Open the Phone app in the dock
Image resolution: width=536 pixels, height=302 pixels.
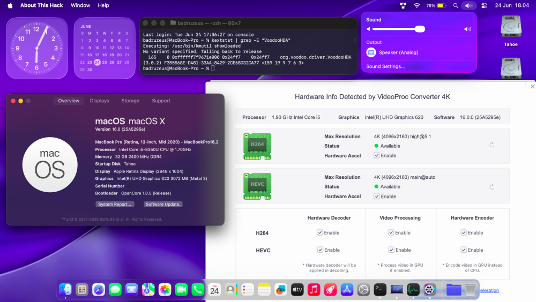click(198, 290)
